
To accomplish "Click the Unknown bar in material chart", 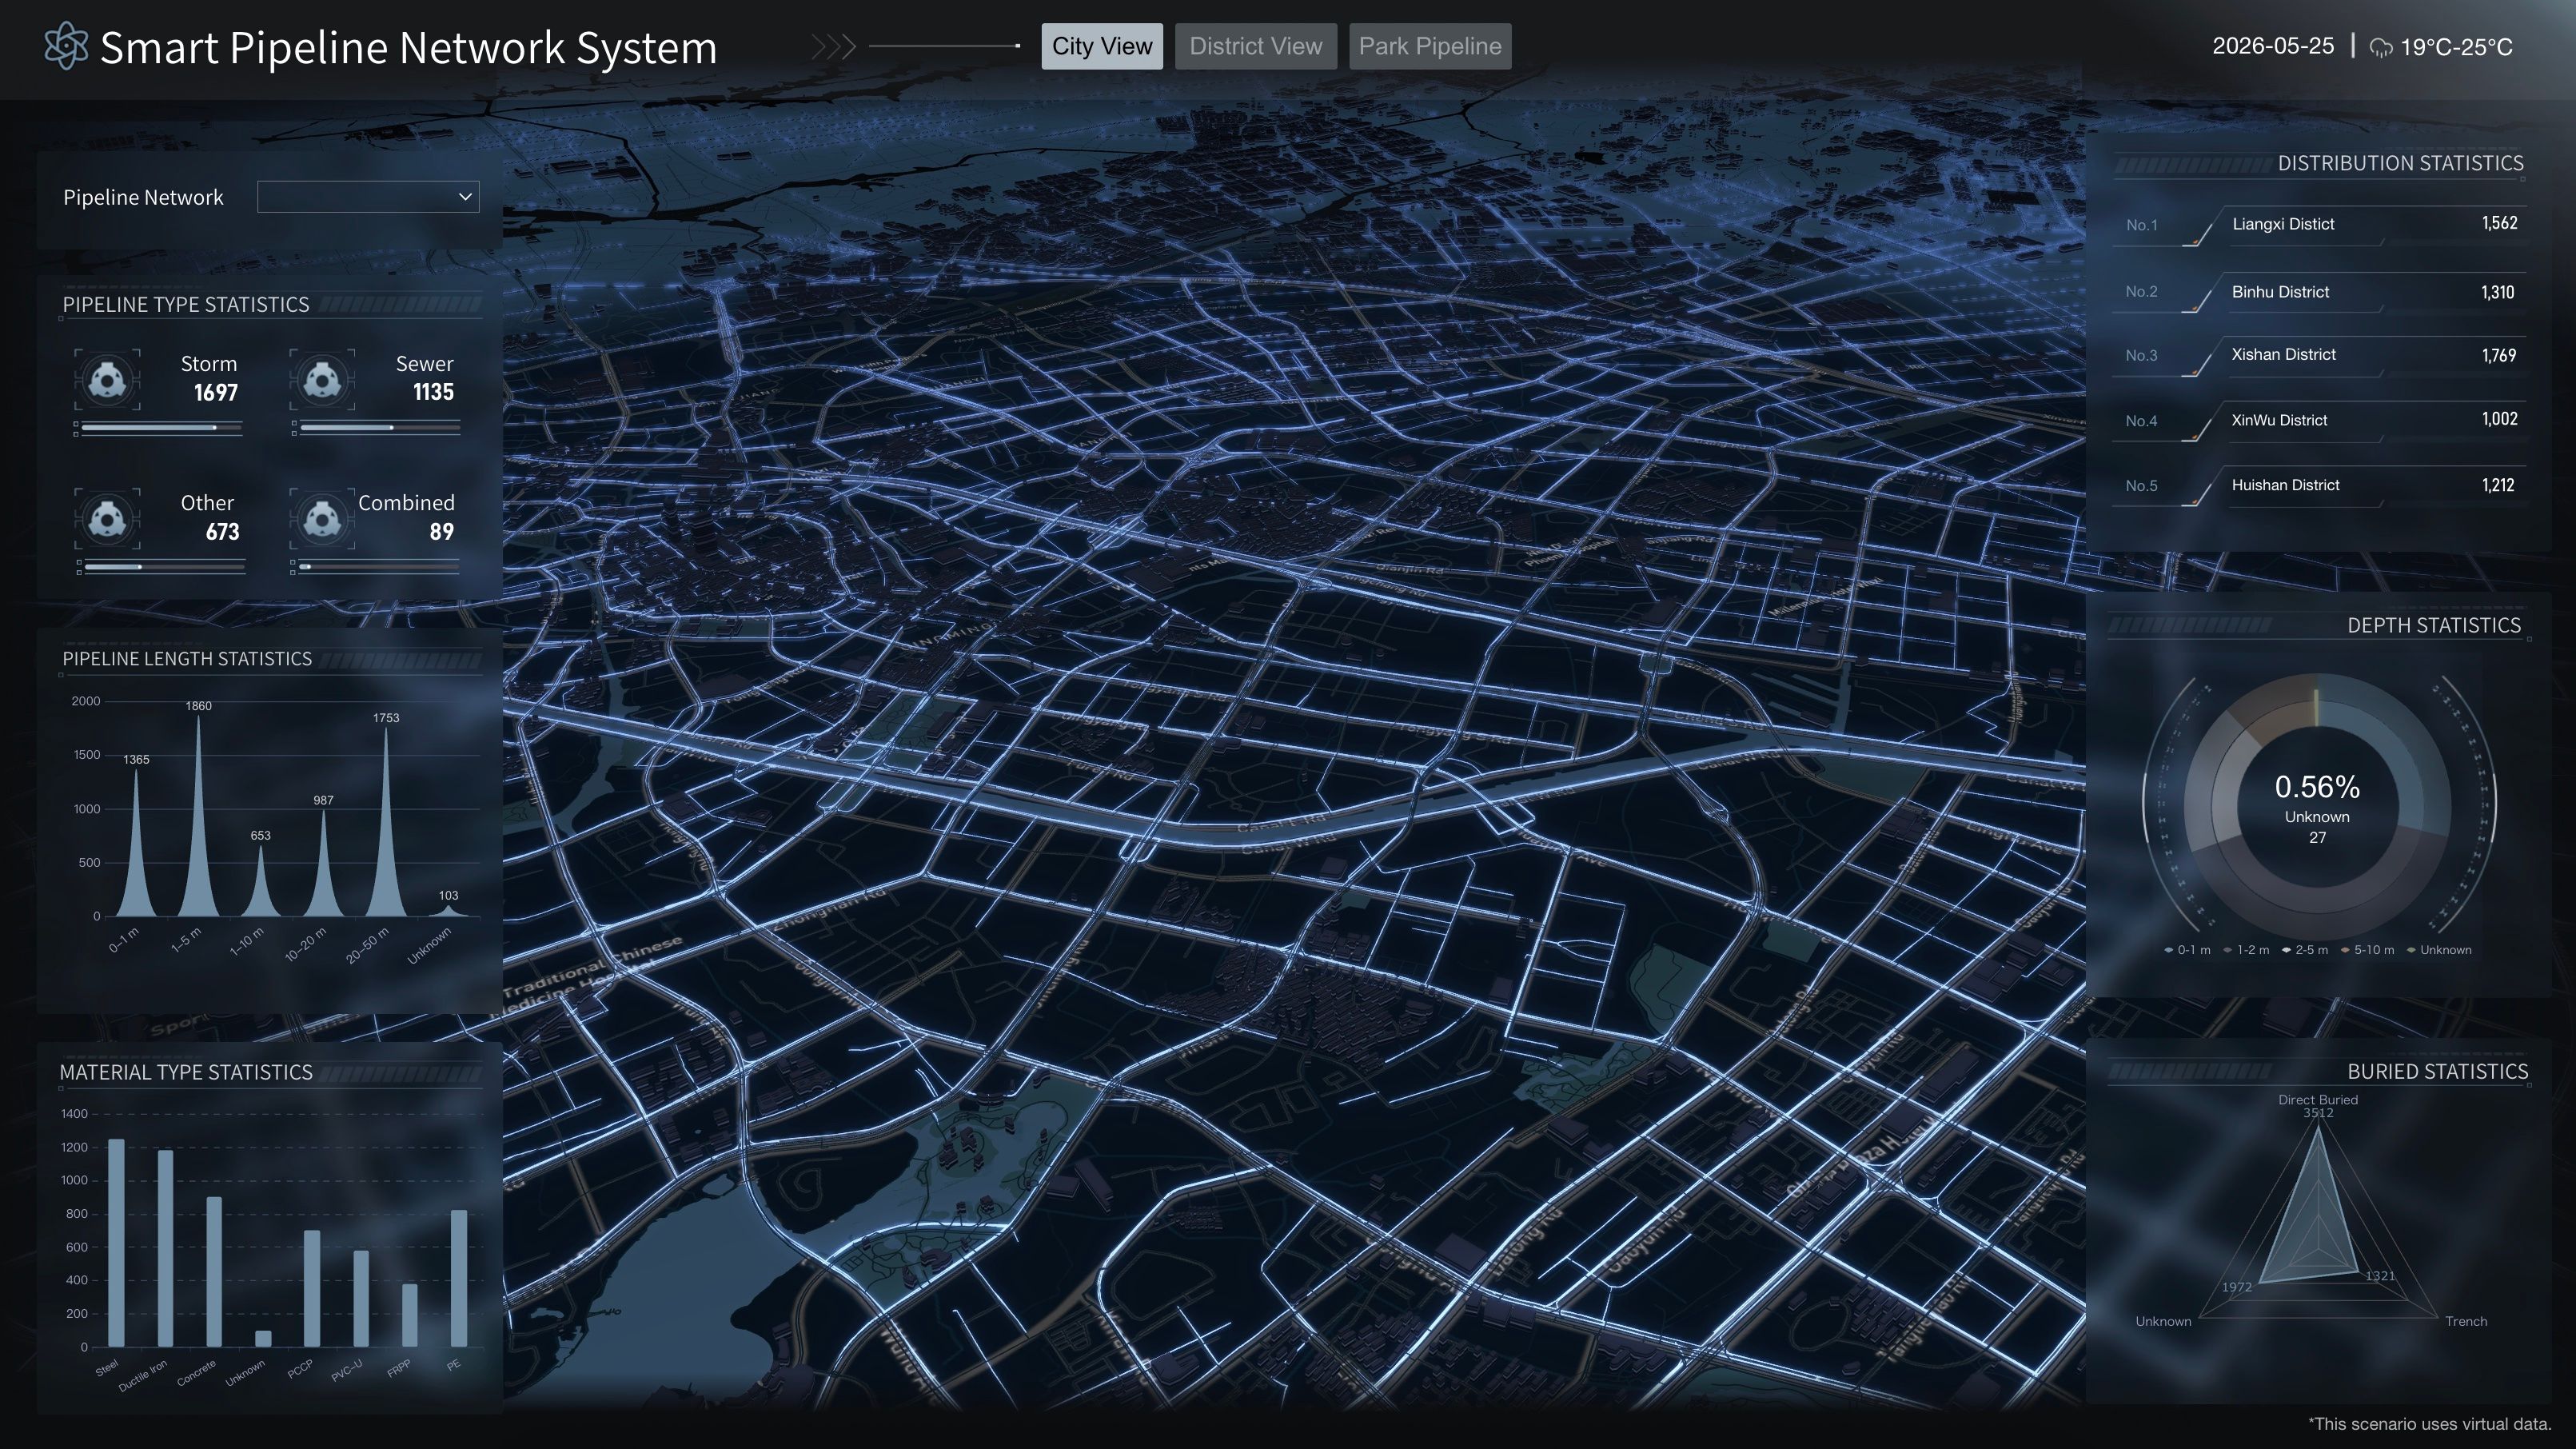I will [263, 1339].
